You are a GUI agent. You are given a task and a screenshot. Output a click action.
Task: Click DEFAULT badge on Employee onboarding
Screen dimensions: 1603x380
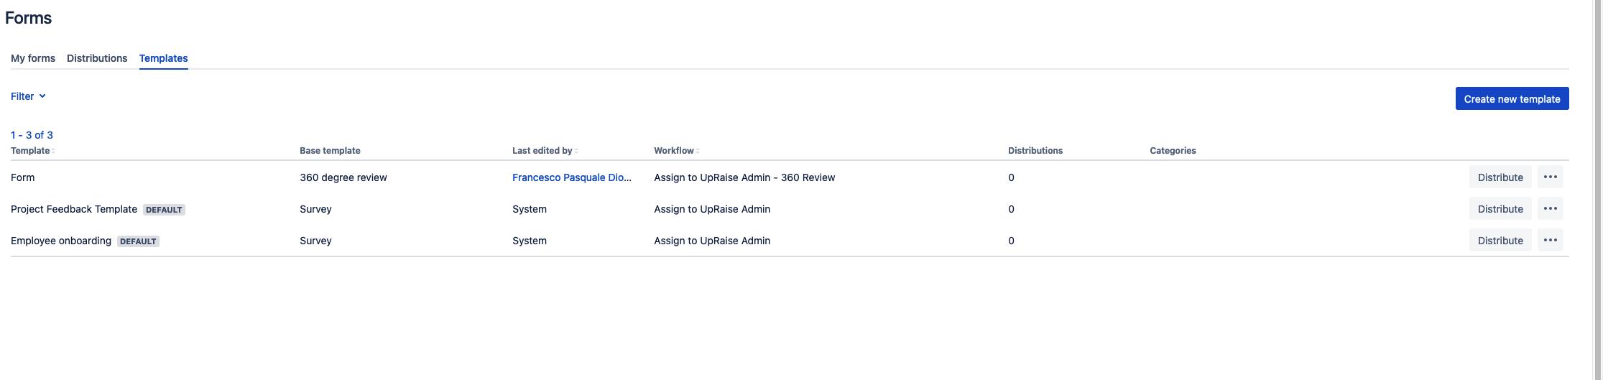pos(138,241)
